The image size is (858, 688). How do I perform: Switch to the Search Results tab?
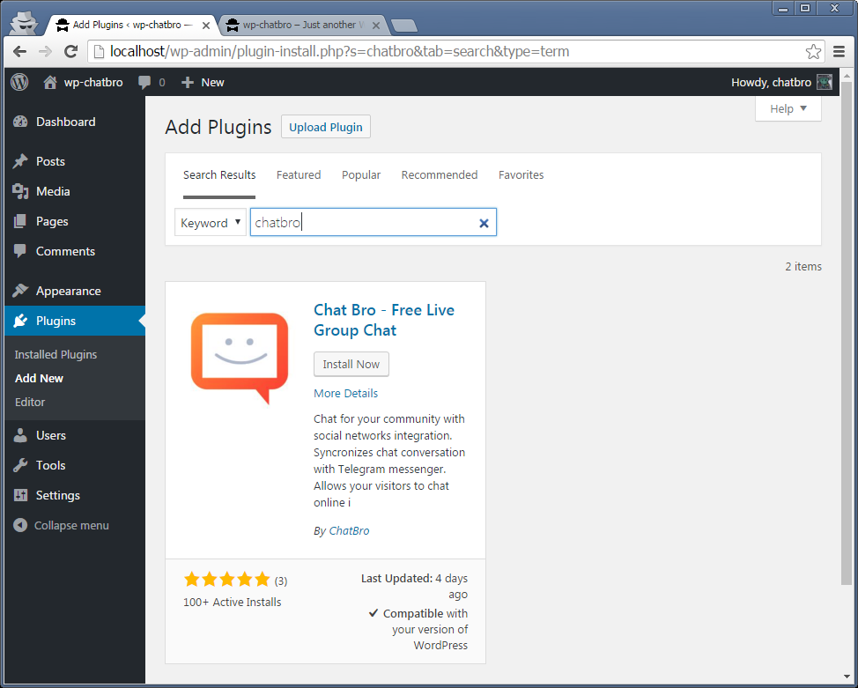tap(219, 175)
